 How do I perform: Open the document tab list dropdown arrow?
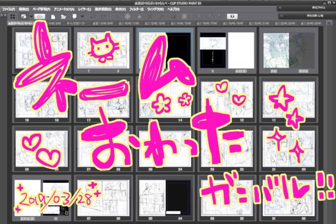click(329, 23)
